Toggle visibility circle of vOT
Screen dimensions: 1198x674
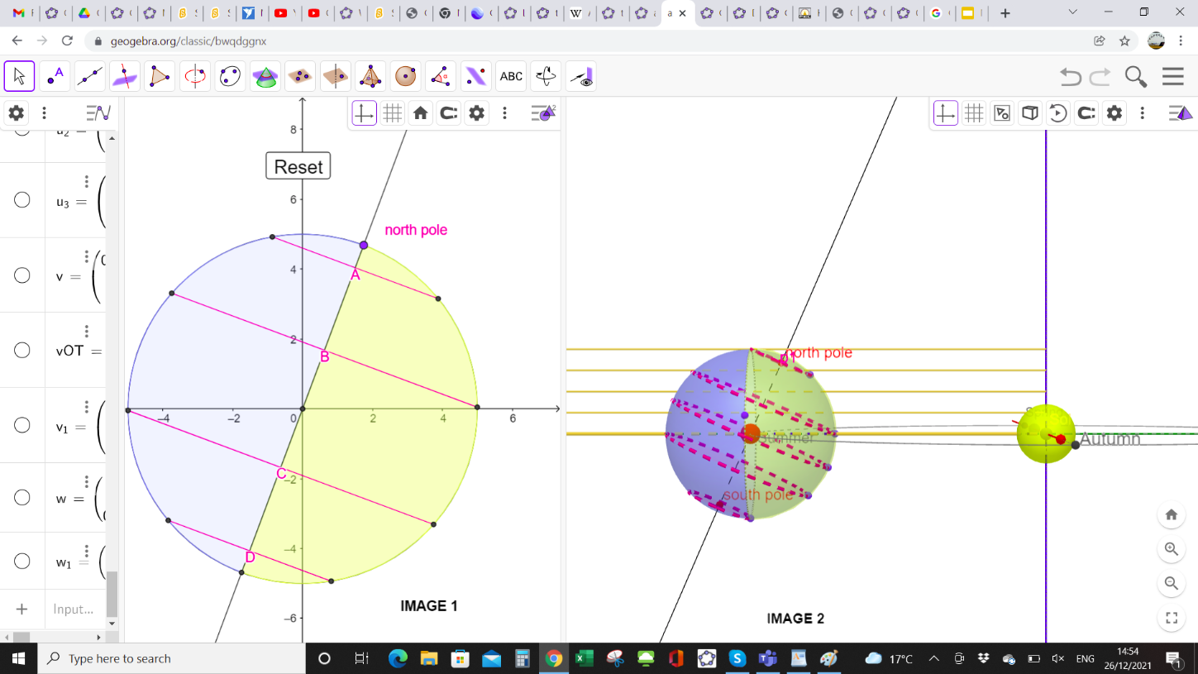(22, 351)
